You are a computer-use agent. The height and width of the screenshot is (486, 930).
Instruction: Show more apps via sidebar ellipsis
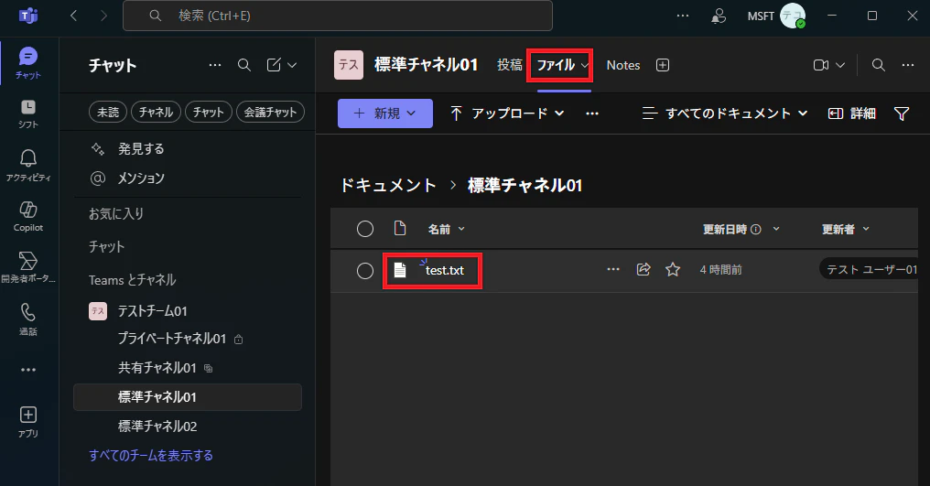pos(27,370)
